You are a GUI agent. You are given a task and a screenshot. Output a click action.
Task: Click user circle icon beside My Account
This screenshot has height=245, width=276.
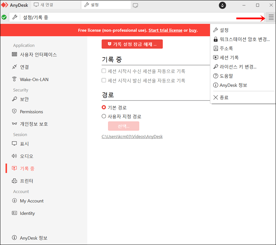14,201
